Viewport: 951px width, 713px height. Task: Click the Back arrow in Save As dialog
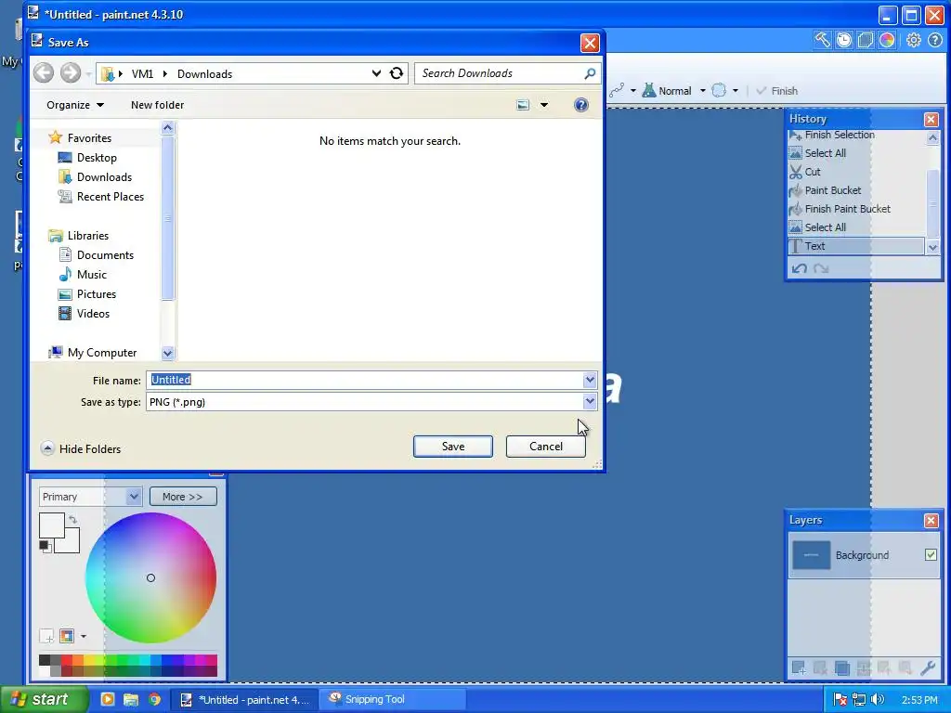tap(44, 73)
